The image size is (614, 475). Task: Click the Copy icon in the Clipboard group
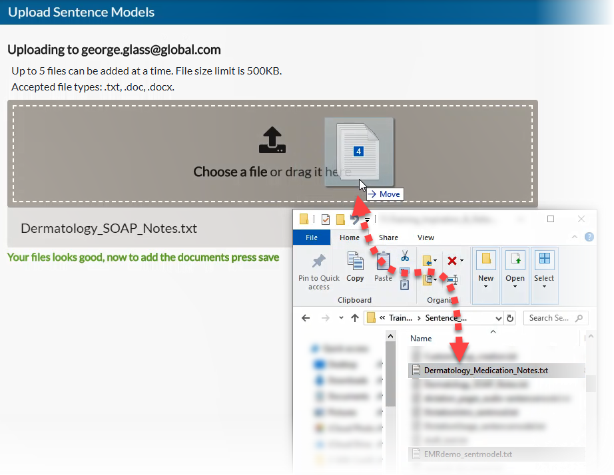355,261
